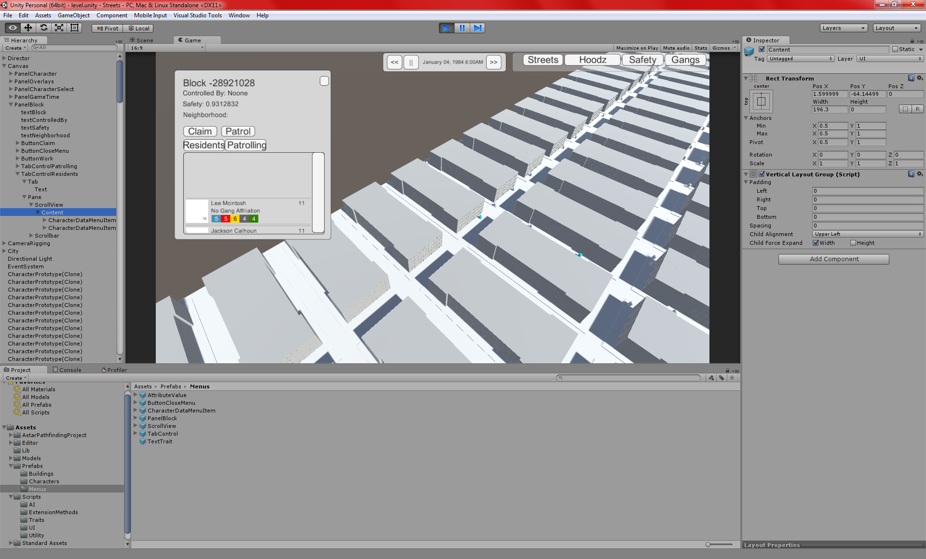This screenshot has height=559, width=926.
Task: Open Rect Transform gear settings
Action: click(920, 78)
